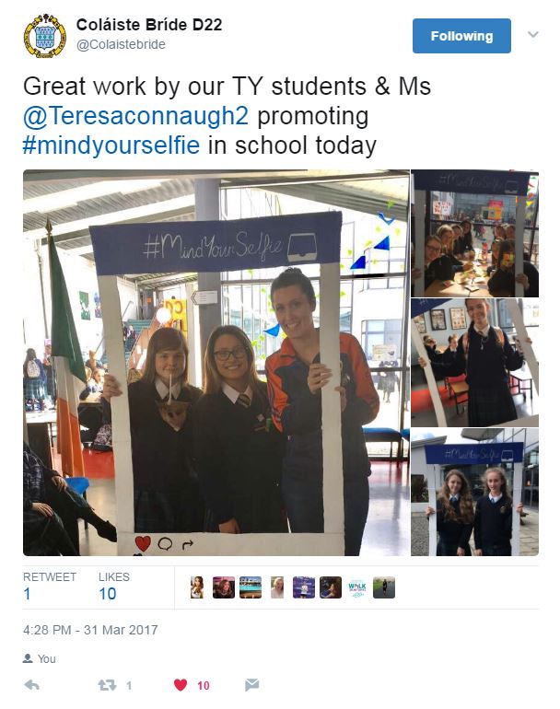
Task: Enlarge the bottom-right outdoor photo of two students
Action: coord(474,492)
